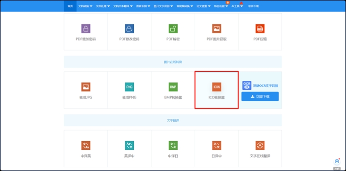Click the PDF解密 label
The height and width of the screenshot is (171, 346).
pos(173,39)
